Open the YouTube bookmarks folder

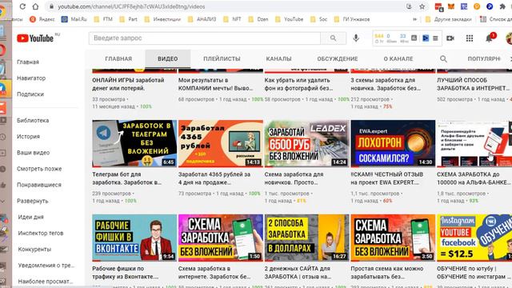pyautogui.click(x=290, y=19)
